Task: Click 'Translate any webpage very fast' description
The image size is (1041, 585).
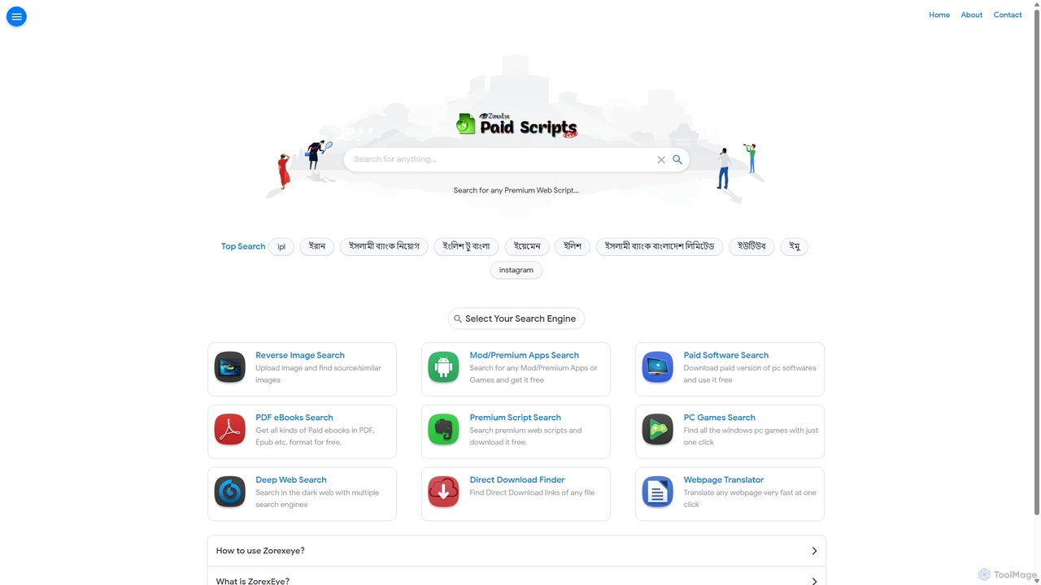Action: click(x=750, y=498)
